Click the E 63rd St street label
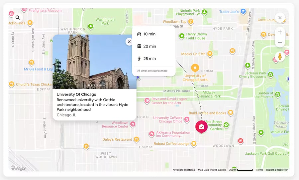299x180 pixels. point(146,147)
